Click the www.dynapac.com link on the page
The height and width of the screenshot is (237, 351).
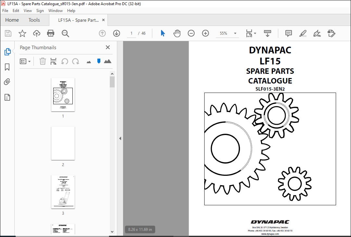click(x=270, y=234)
